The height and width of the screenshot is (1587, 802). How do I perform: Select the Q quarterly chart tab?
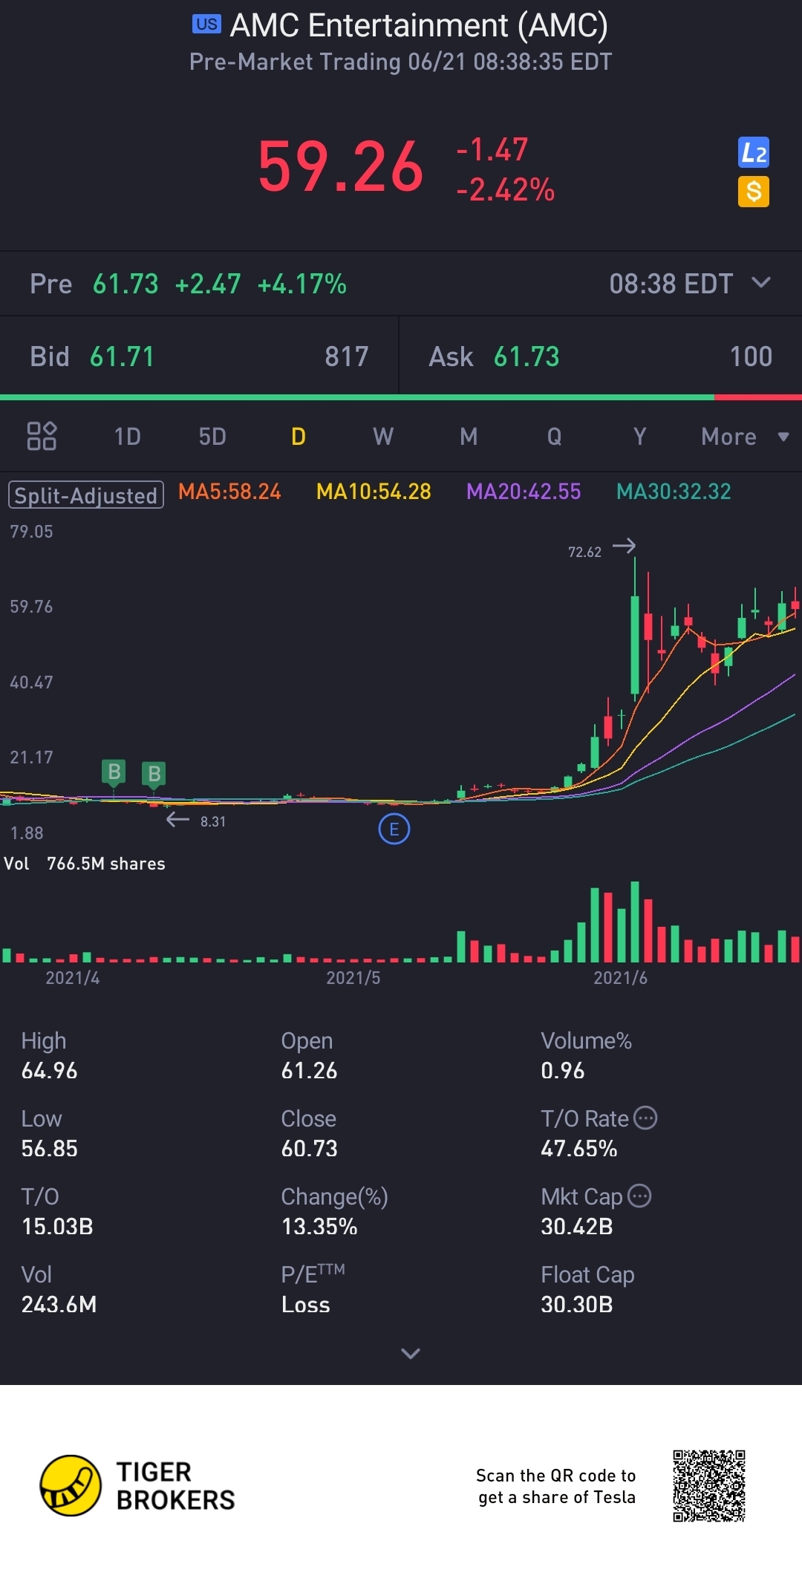coord(554,436)
